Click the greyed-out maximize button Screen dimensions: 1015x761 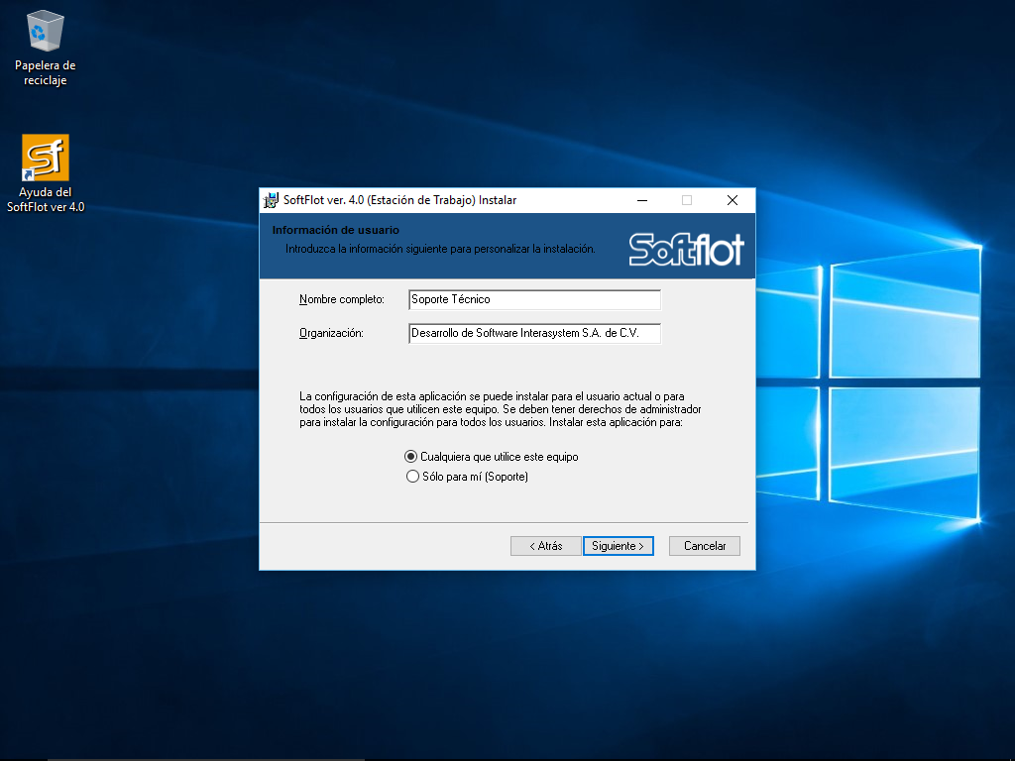[687, 200]
